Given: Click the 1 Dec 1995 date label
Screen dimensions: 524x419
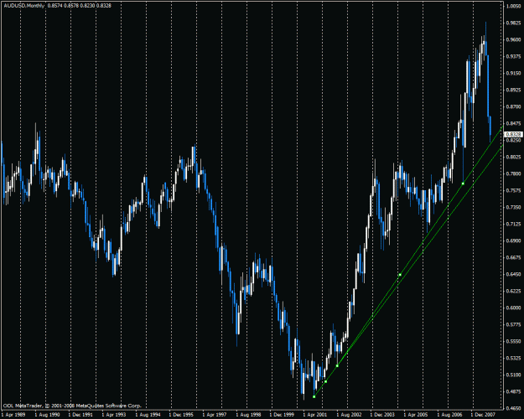Looking at the screenshot, I should click(x=182, y=415).
